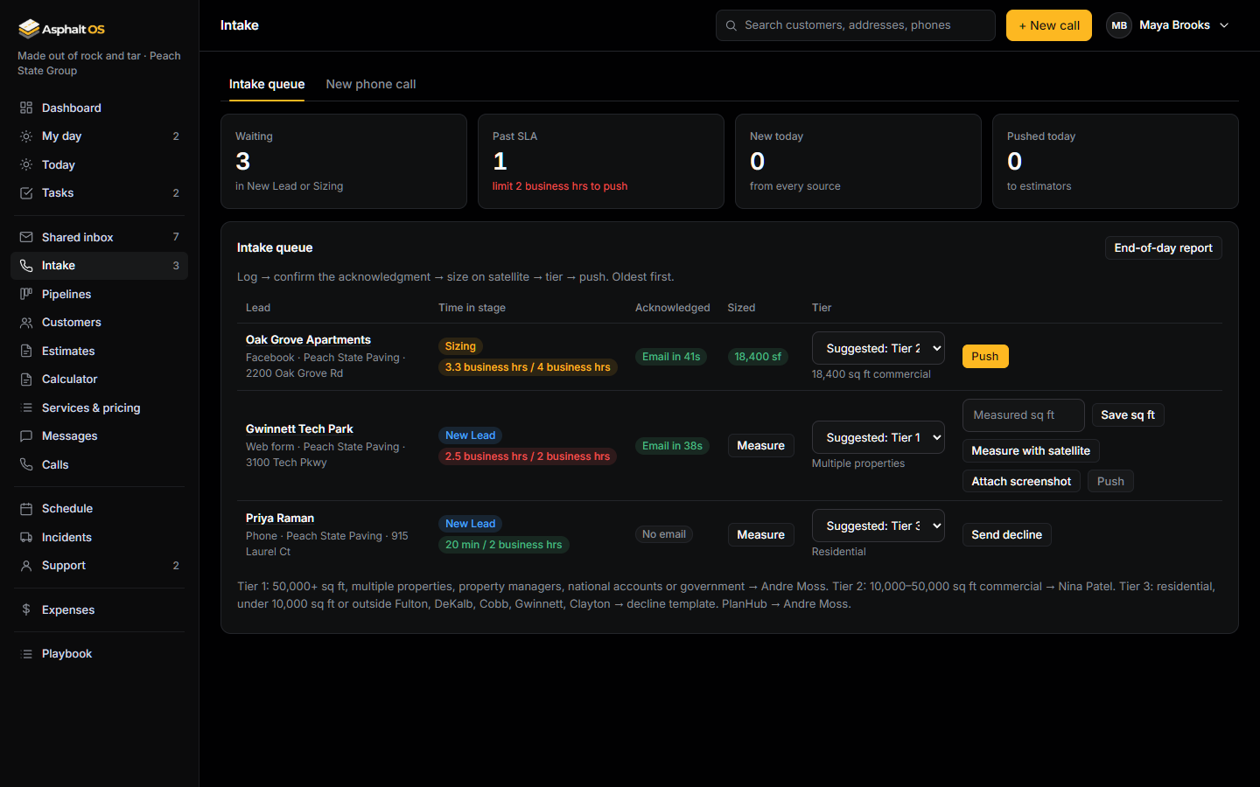Click the Schedule calendar icon
The image size is (1260, 787).
pos(26,509)
